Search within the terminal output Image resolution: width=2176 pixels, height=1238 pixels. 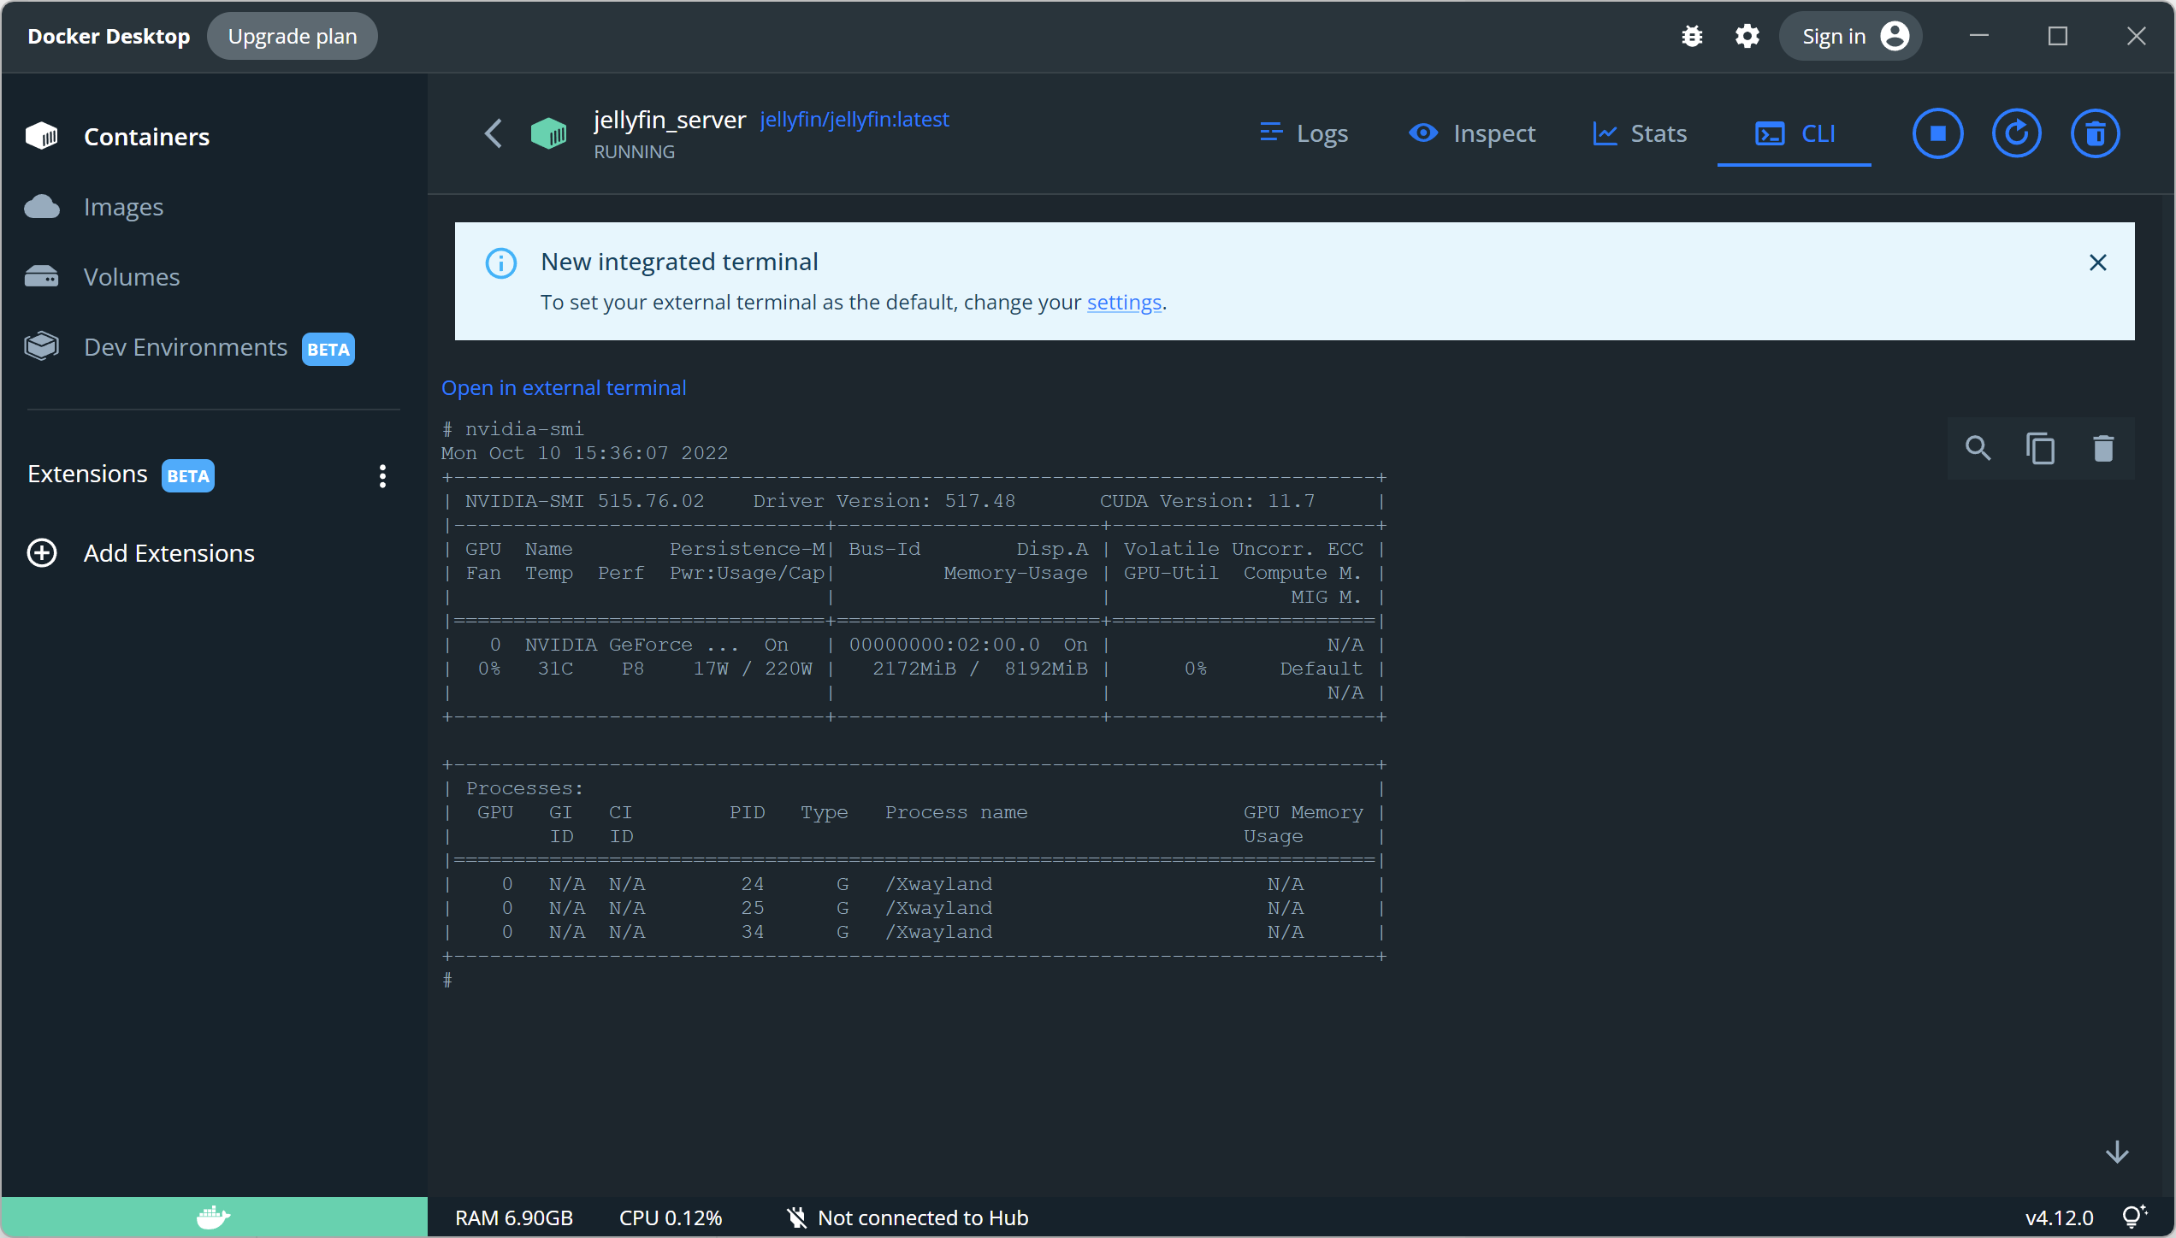point(1978,448)
